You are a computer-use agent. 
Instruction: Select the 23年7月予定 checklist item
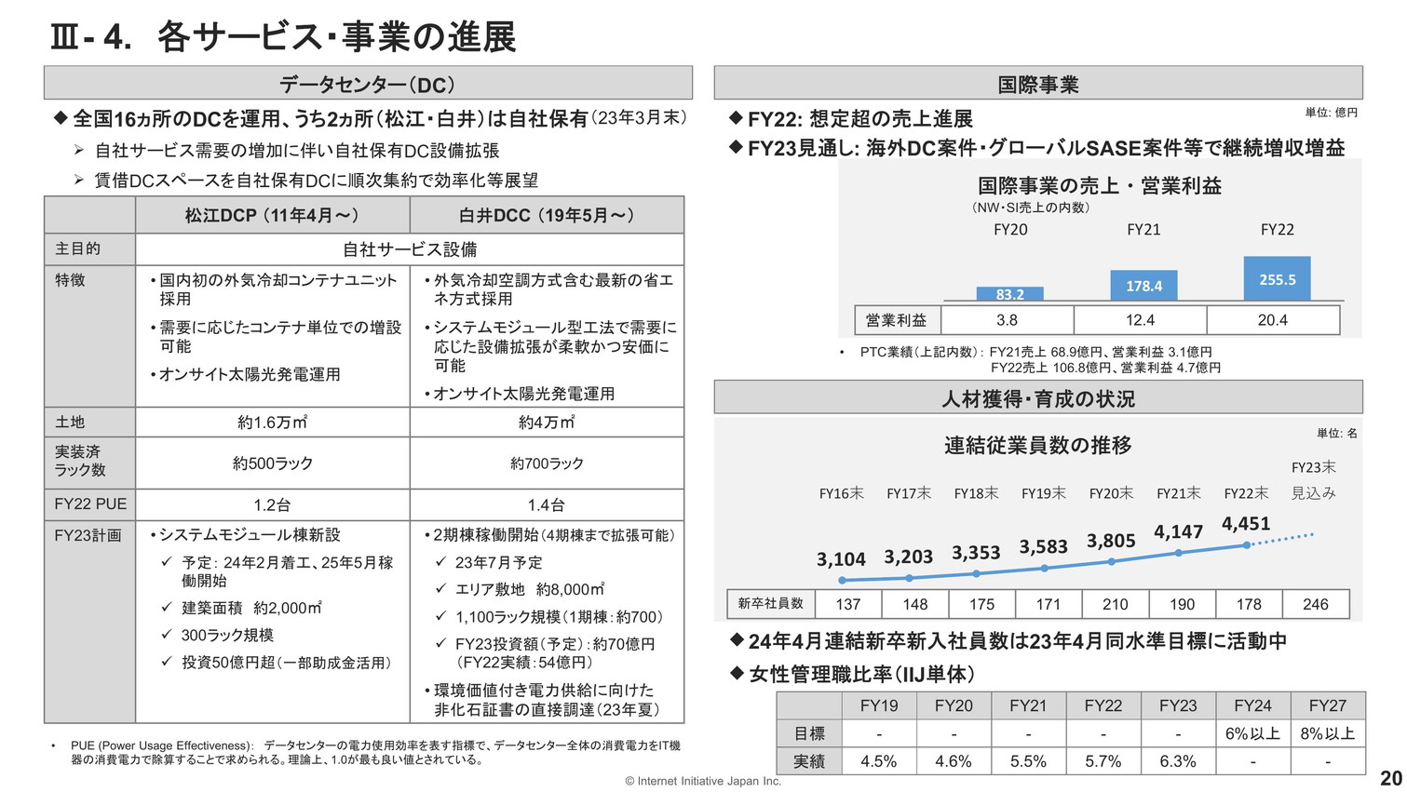pyautogui.click(x=489, y=562)
